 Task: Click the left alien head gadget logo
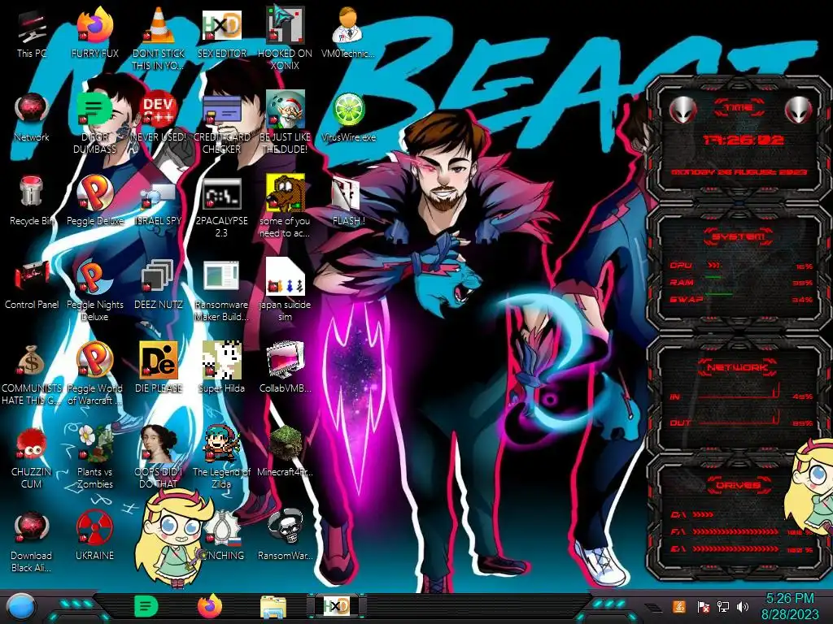click(683, 110)
